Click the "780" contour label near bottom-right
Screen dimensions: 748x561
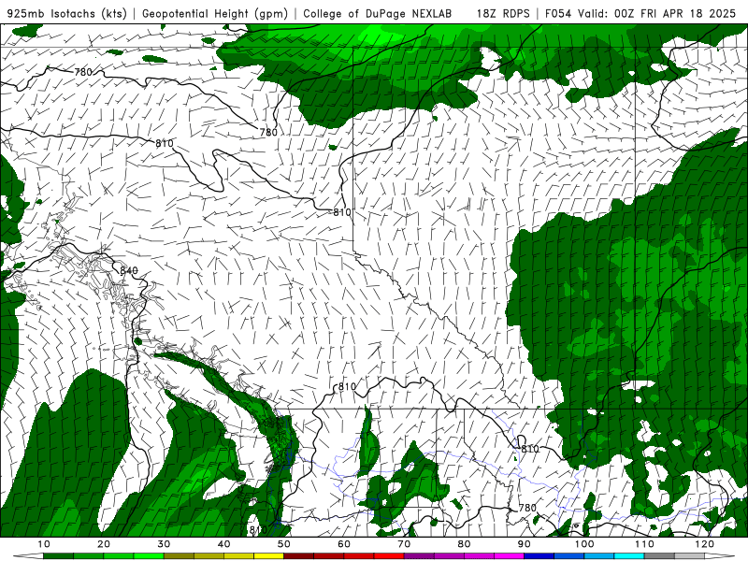point(527,508)
